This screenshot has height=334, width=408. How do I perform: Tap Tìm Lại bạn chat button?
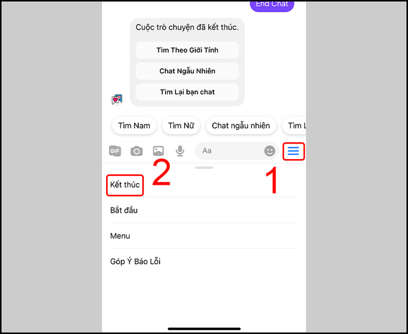coord(187,92)
